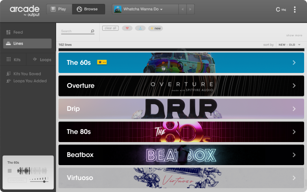
Task: Click the Kits grid icon
Action: click(x=9, y=59)
